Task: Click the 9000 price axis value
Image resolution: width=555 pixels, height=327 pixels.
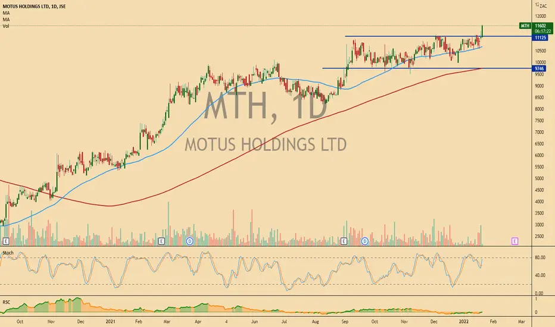Action: 540,86
